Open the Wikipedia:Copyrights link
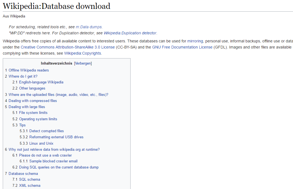Image resolution: width=293 pixels, height=189 pixels. tap(83, 53)
